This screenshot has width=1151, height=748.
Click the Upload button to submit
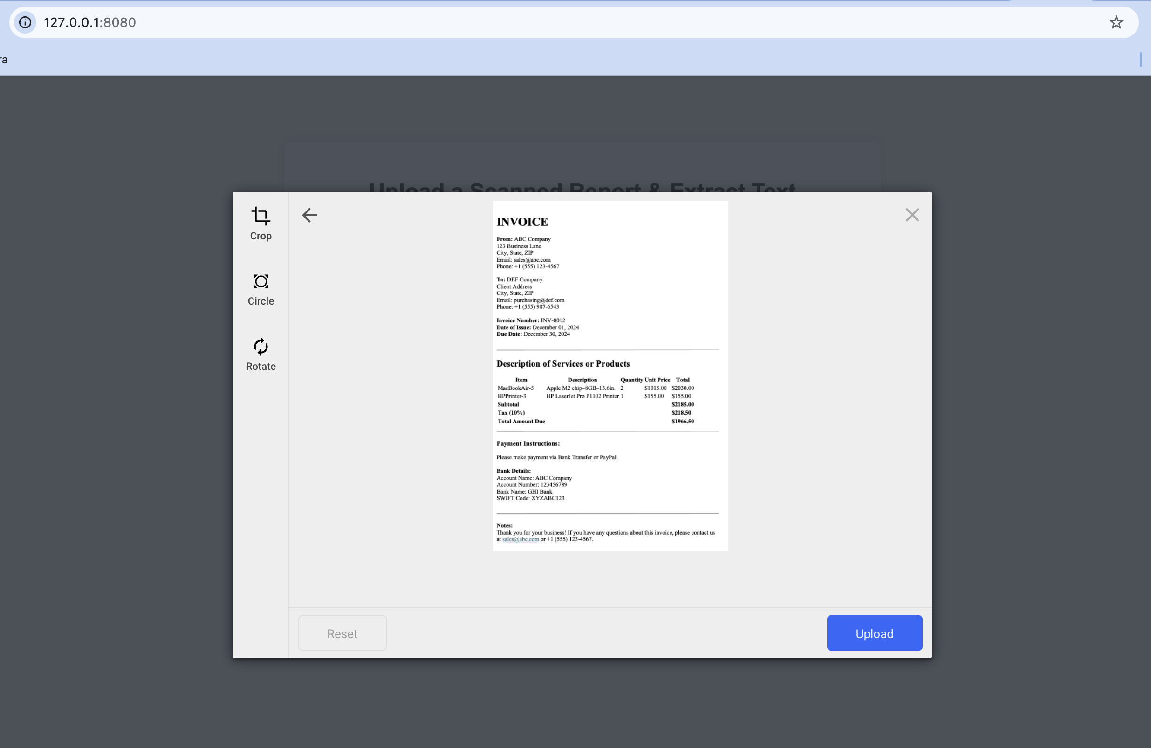click(874, 633)
